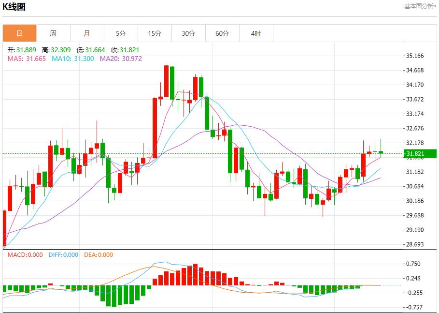Viewport: 439px width, 313px height.
Task: Show the 60分 interval chart
Action: (x=222, y=33)
